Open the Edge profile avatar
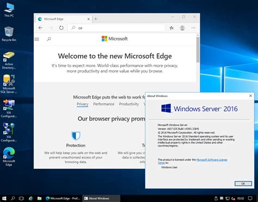 182,28
